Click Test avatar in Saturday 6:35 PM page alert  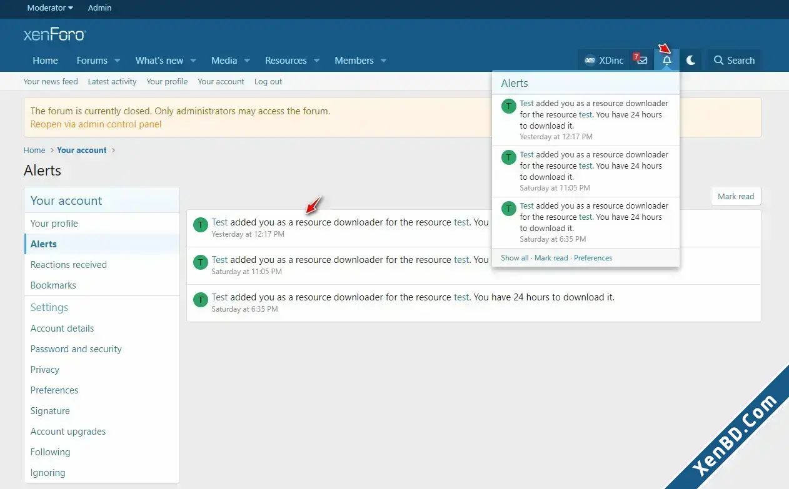200,300
